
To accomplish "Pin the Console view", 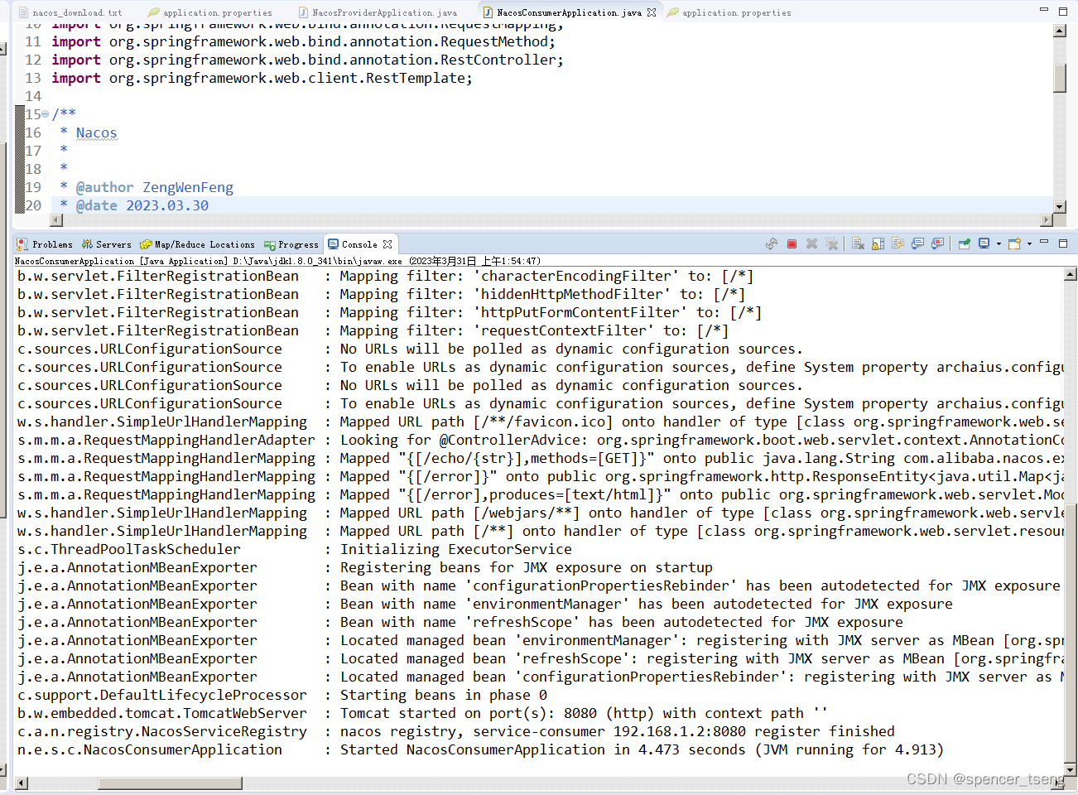I will tap(963, 243).
